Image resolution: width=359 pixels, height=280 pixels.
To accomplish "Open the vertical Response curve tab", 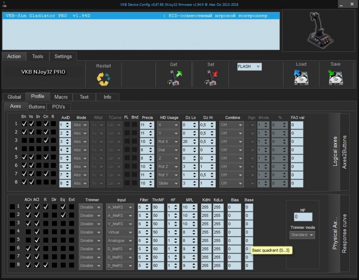I will [x=344, y=233].
